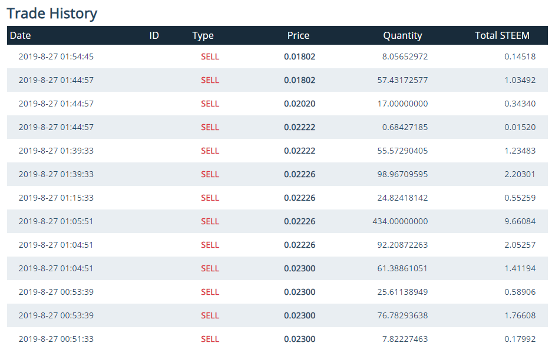Screen dimensions: 552x346
Task: Click quantity 98.96709595
Action: 402,174
